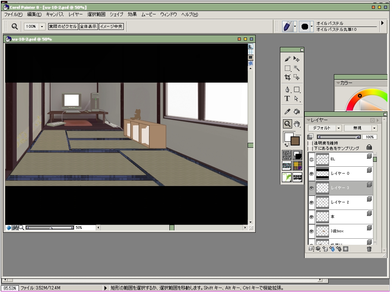Create a layer mask button

(346, 249)
